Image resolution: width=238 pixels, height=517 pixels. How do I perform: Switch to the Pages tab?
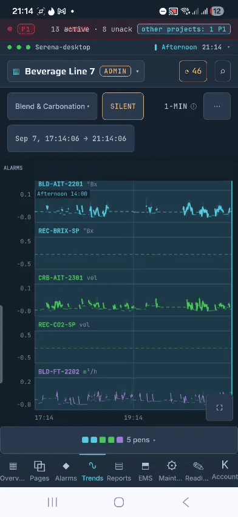point(39,471)
